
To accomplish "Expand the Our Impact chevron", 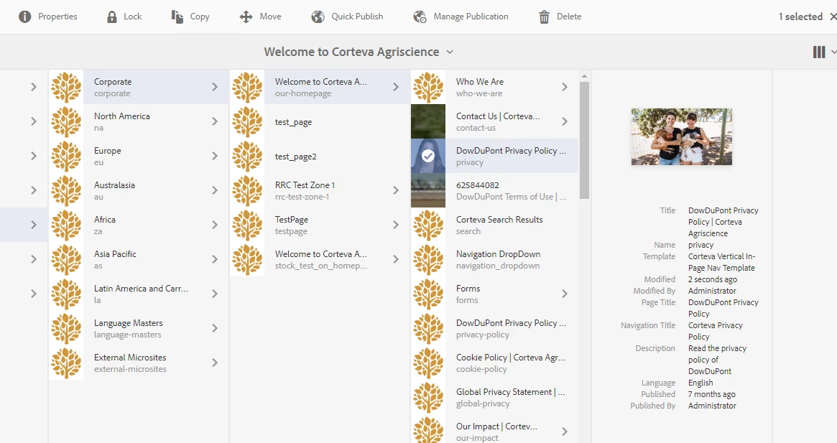I will click(564, 432).
